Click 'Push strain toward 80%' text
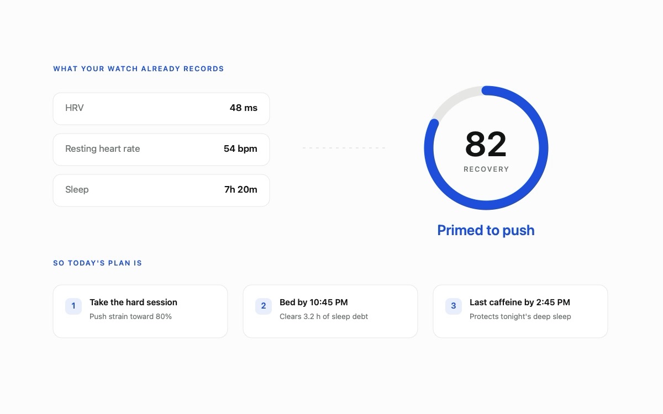This screenshot has height=414, width=663. coord(131,316)
